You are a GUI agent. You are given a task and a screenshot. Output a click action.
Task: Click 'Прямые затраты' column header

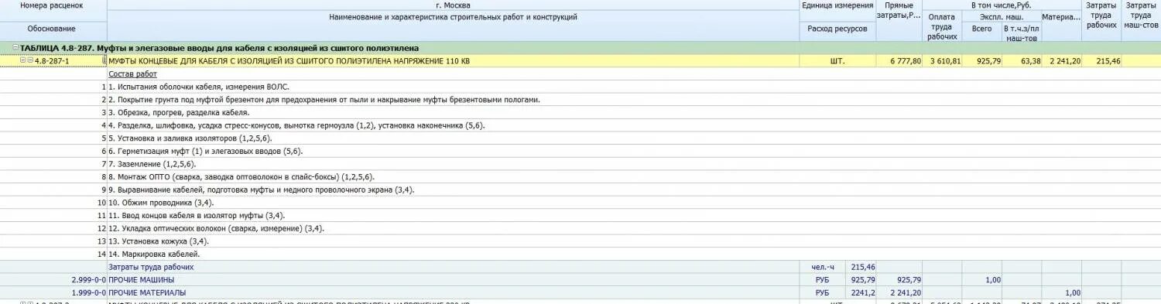coord(899,10)
